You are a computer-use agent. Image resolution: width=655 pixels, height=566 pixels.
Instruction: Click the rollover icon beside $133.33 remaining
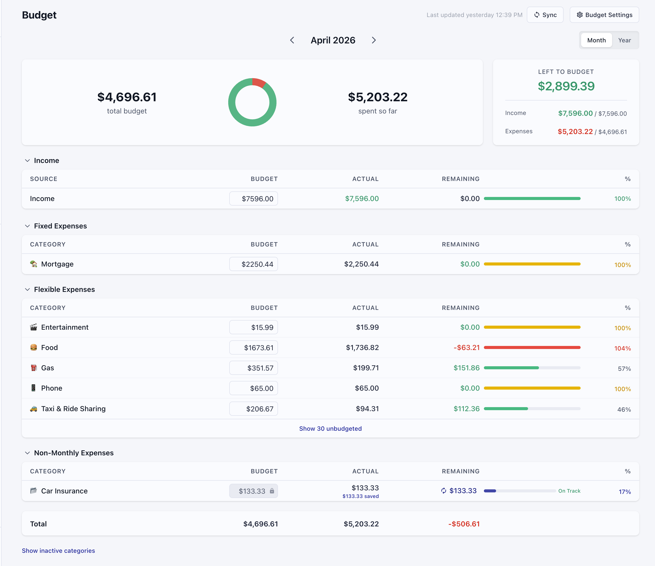444,490
